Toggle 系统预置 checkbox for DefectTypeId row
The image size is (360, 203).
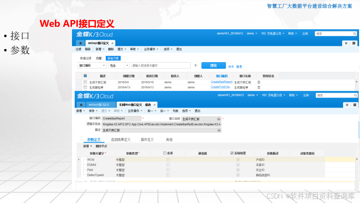[x=238, y=175]
